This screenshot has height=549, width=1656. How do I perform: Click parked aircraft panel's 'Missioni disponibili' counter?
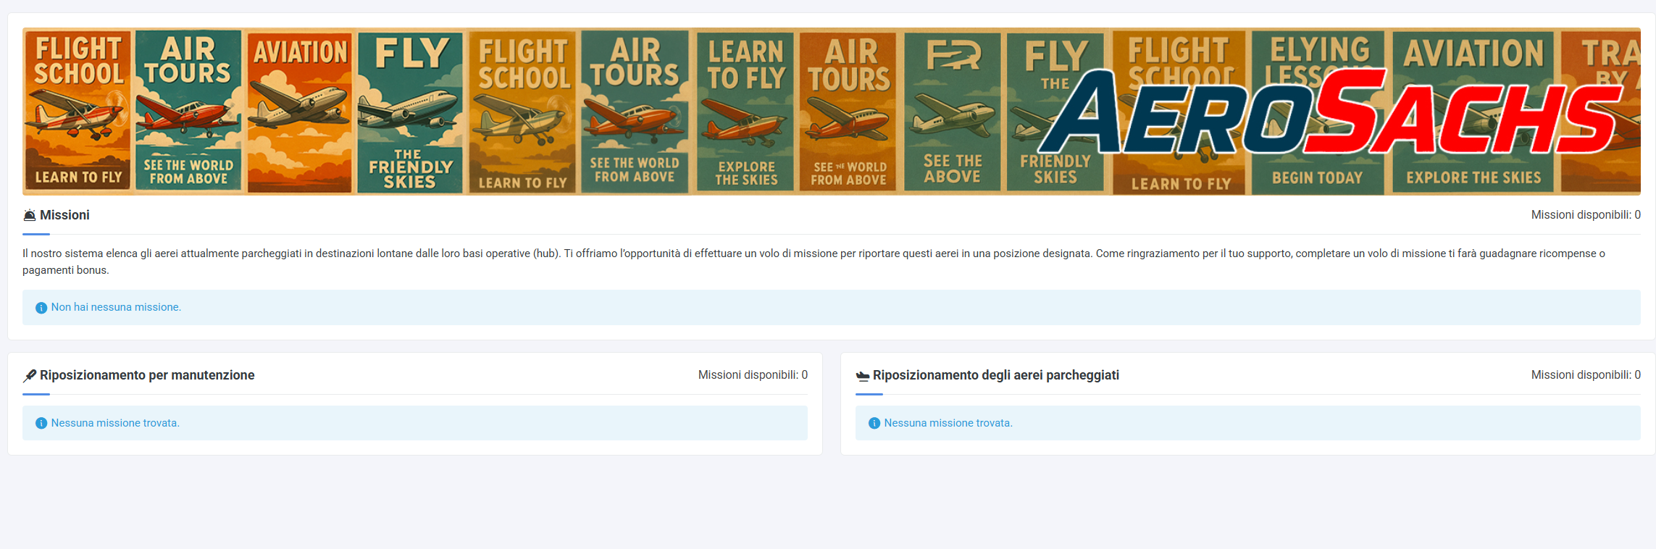[x=1585, y=375]
